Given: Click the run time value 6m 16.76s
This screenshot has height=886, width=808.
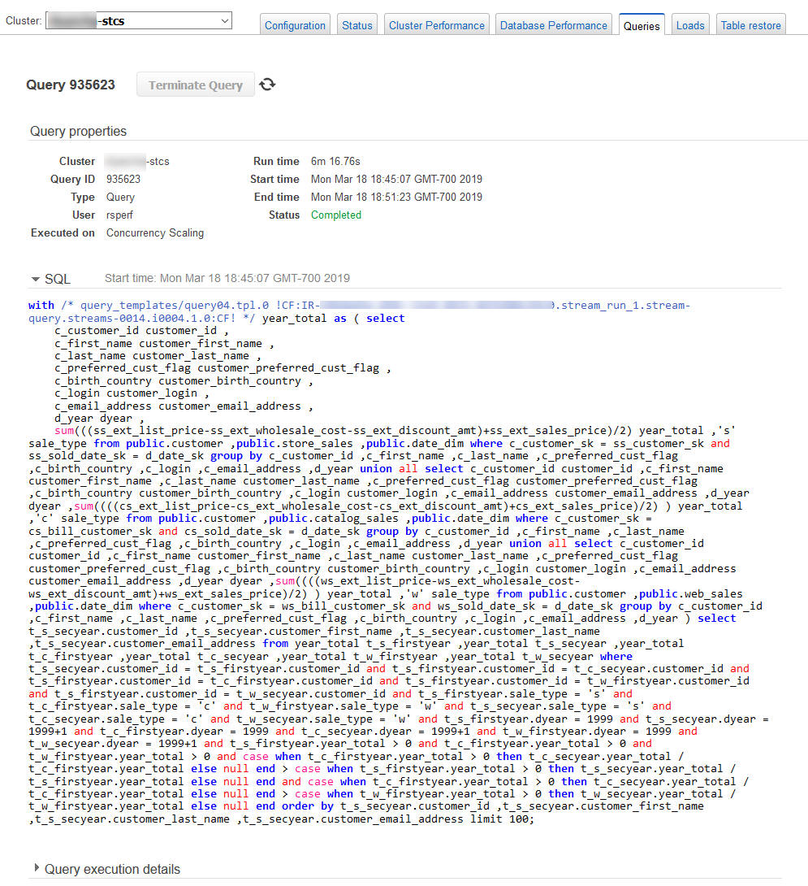Looking at the screenshot, I should pyautogui.click(x=335, y=161).
